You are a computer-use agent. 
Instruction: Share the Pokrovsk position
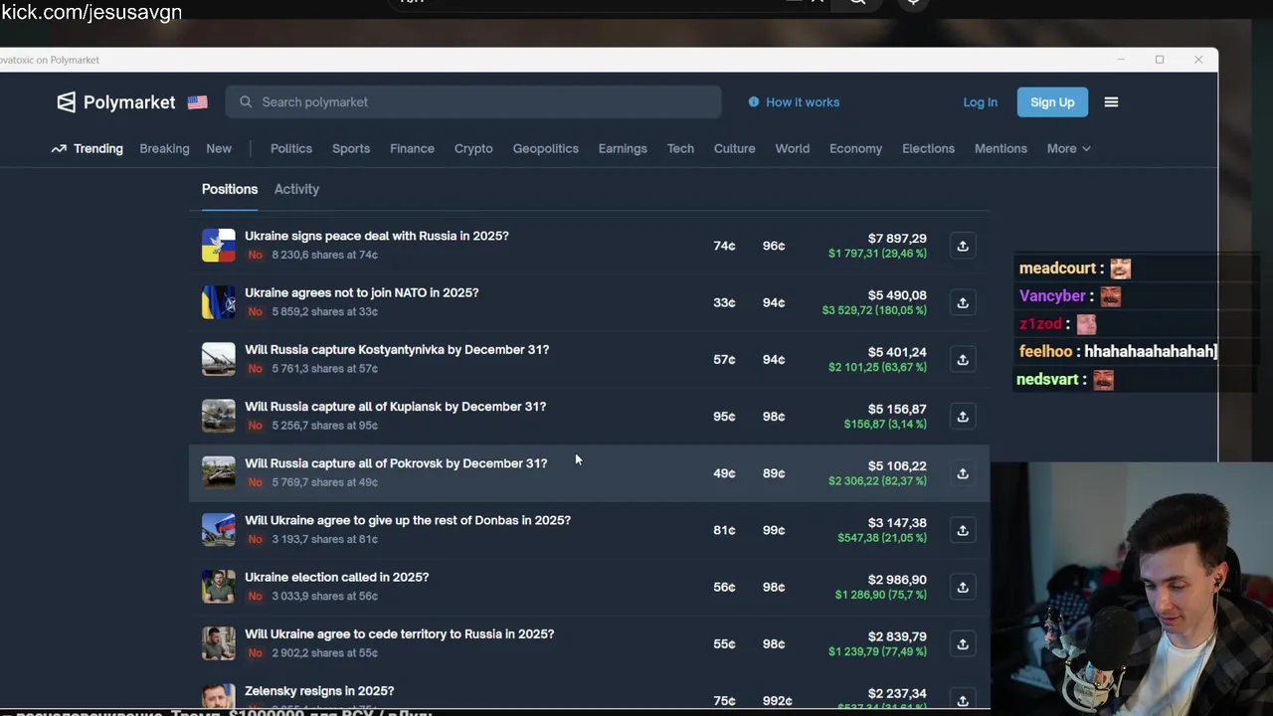point(963,473)
